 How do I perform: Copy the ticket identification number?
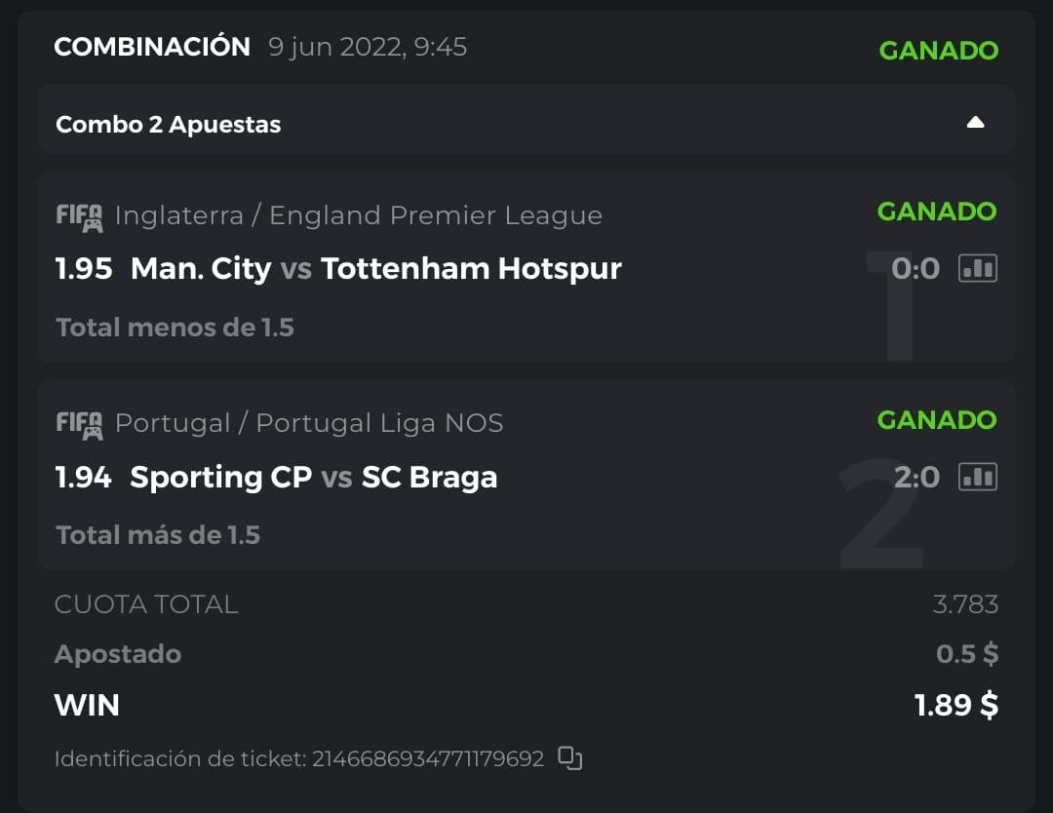(x=570, y=758)
